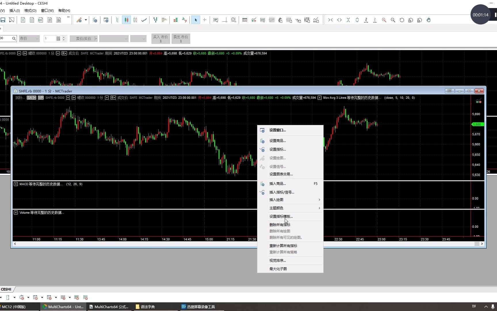Expand the toolbar overflow chevron
The width and height of the screenshot is (497, 311).
(68, 17)
